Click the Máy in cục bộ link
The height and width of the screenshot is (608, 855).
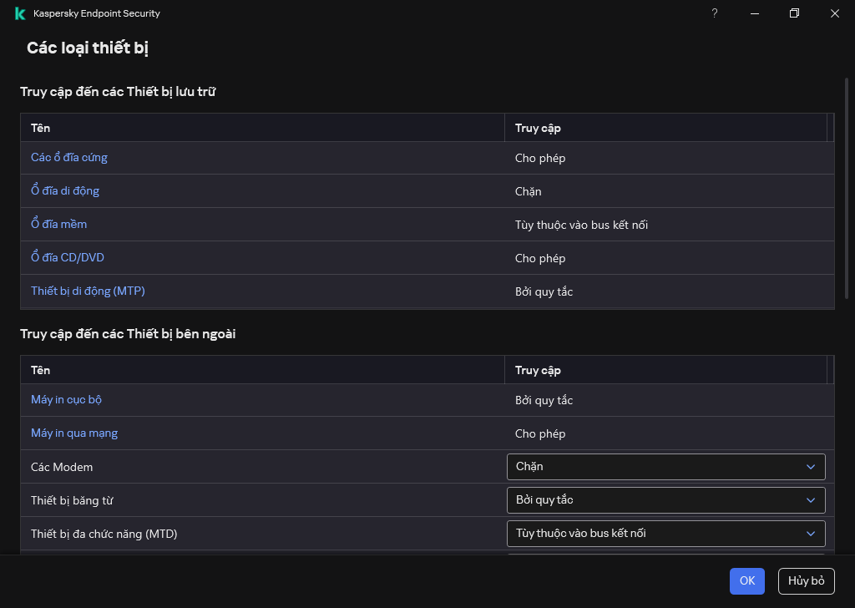coord(66,400)
